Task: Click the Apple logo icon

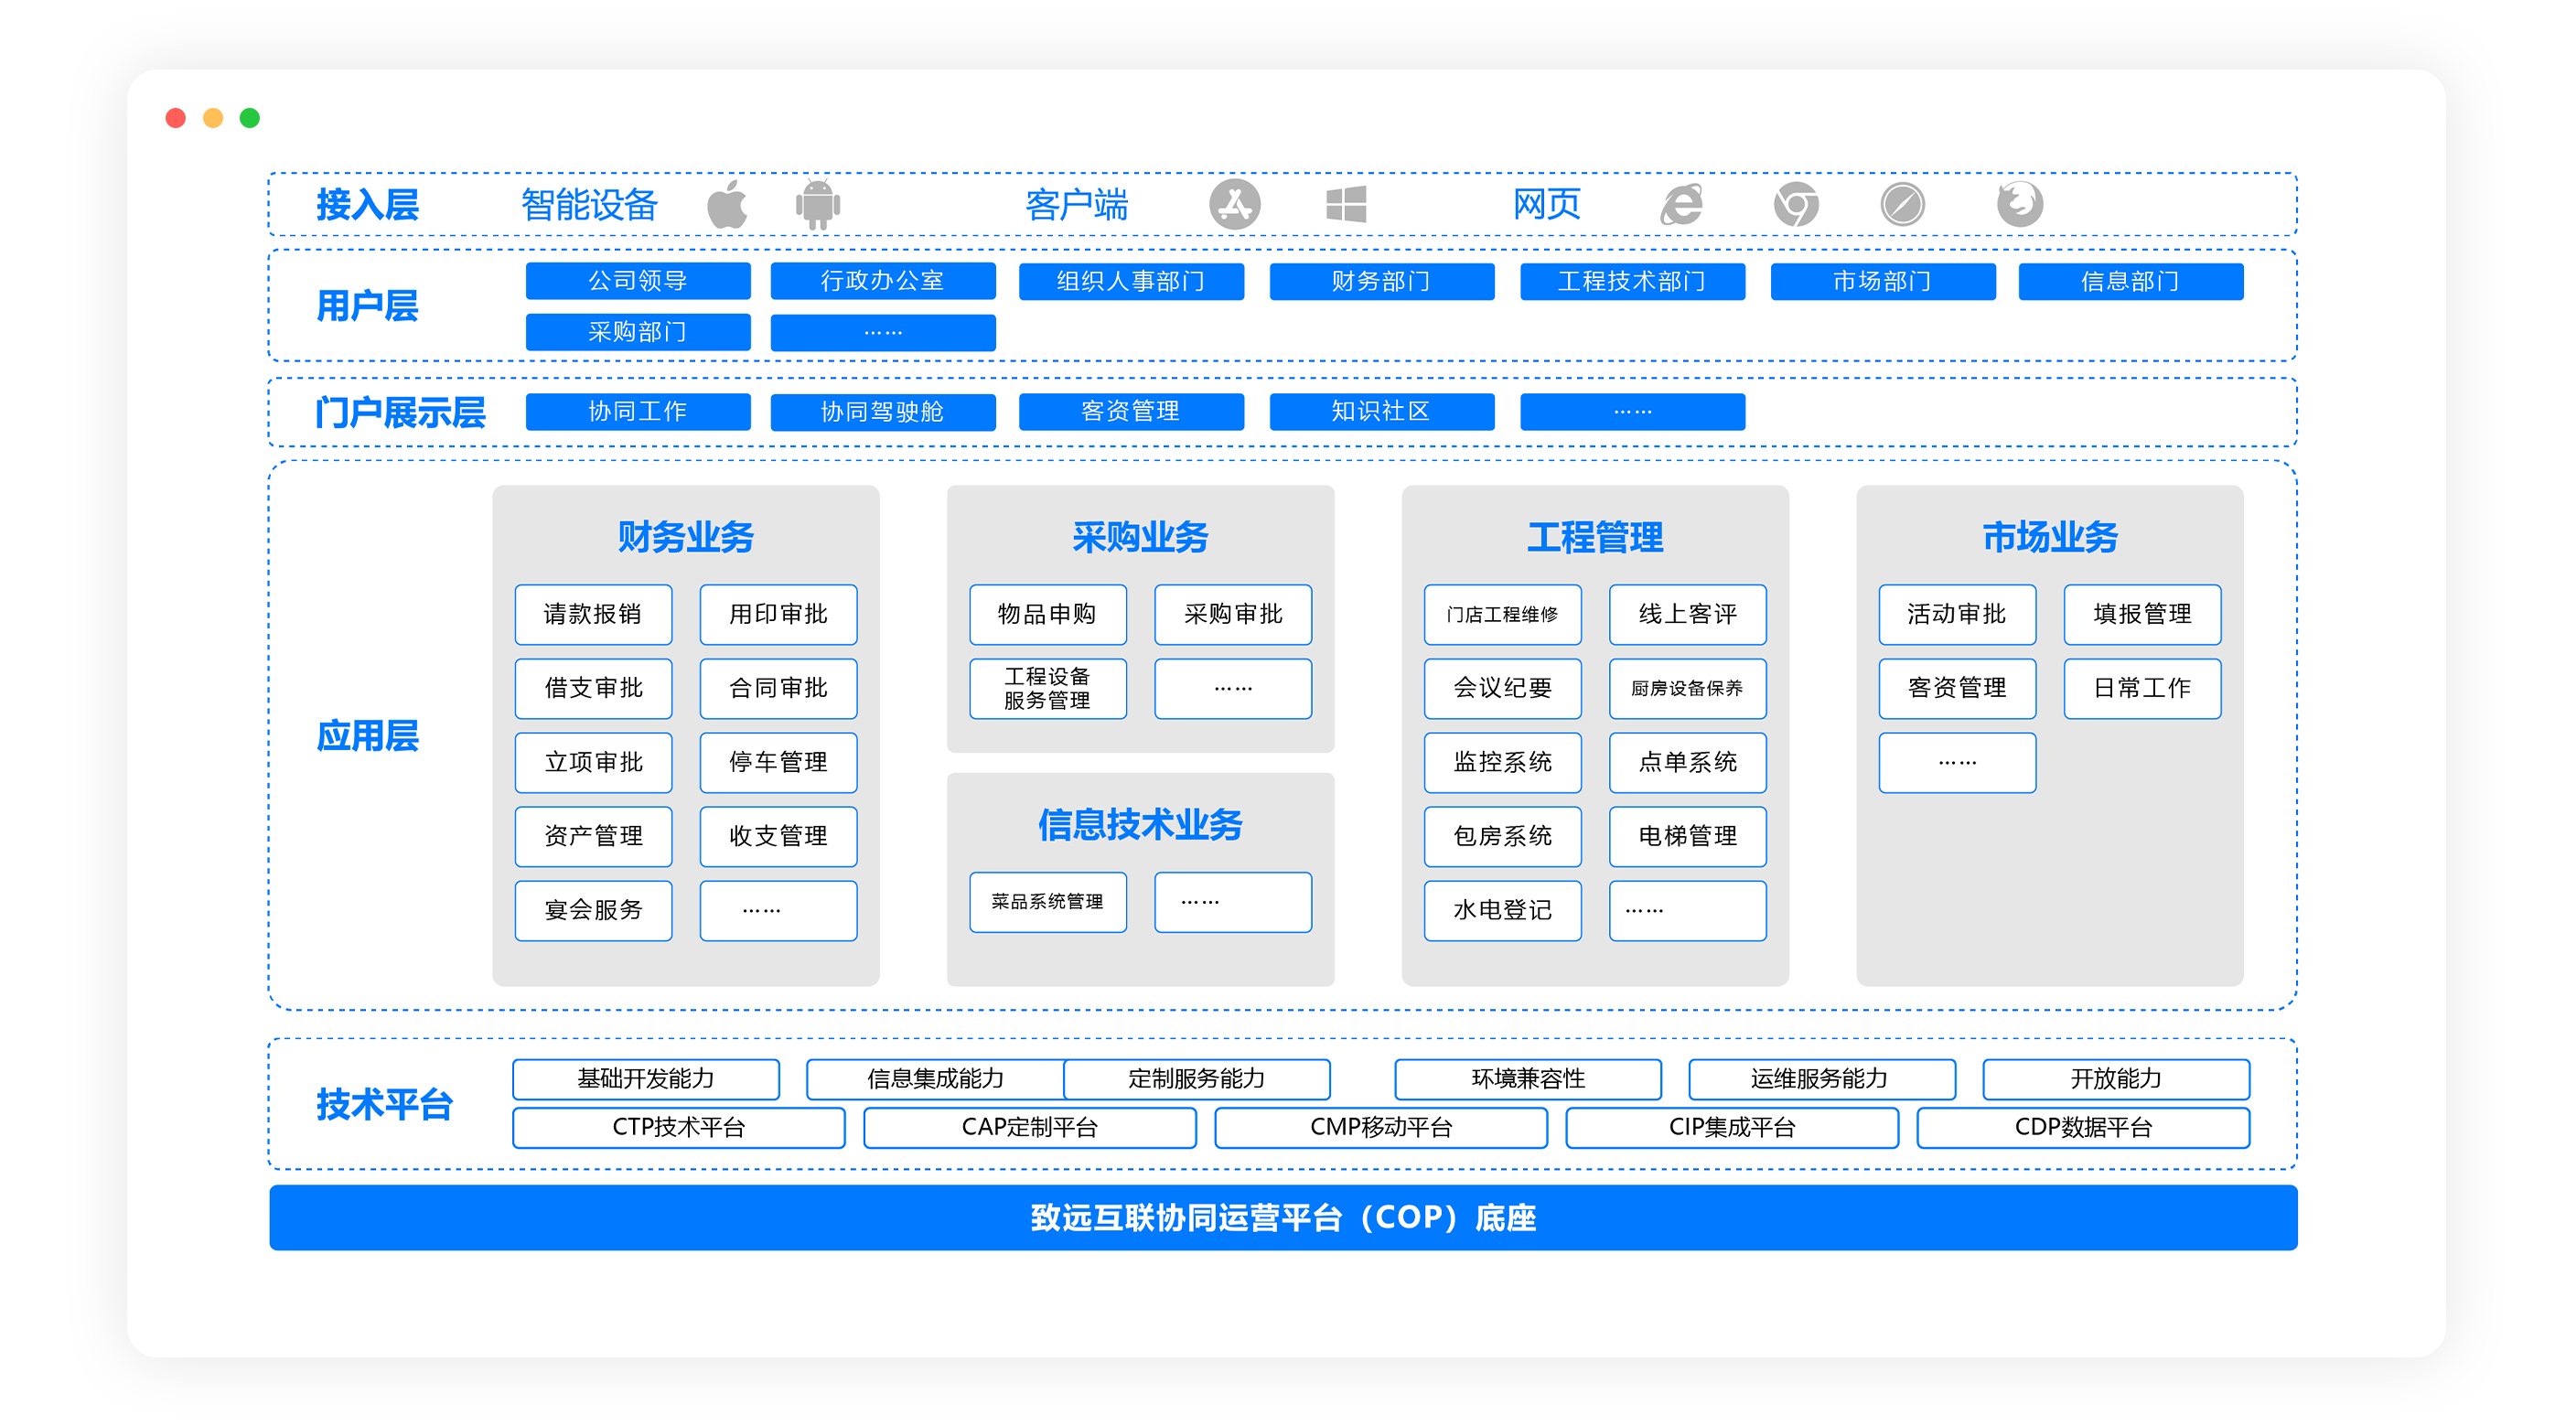Action: [x=727, y=205]
